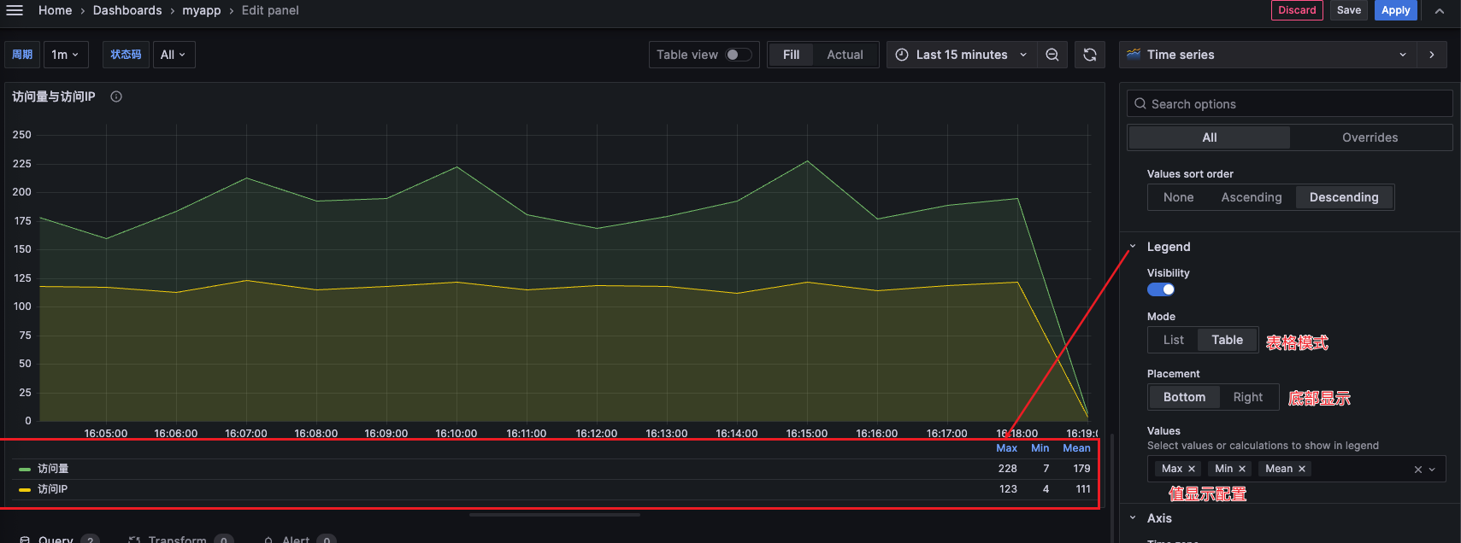Select List legend mode
This screenshot has width=1461, height=543.
coord(1173,340)
